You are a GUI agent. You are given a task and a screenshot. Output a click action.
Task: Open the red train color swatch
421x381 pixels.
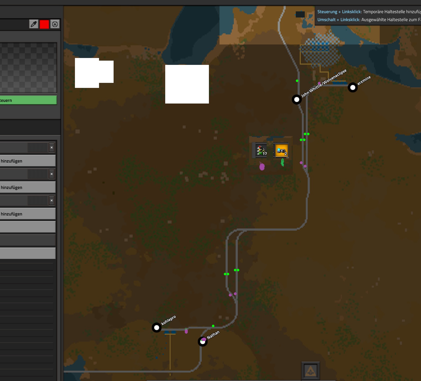pyautogui.click(x=44, y=24)
